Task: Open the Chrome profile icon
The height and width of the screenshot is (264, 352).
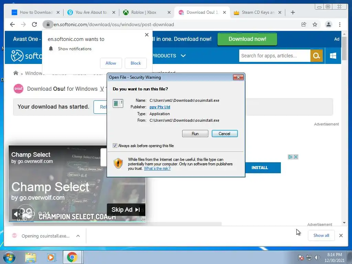Action: click(x=328, y=24)
